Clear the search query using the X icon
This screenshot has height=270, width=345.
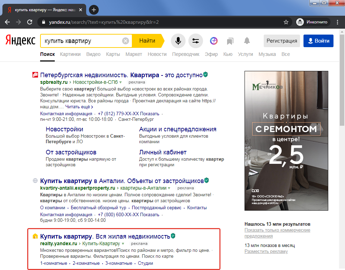(x=126, y=41)
